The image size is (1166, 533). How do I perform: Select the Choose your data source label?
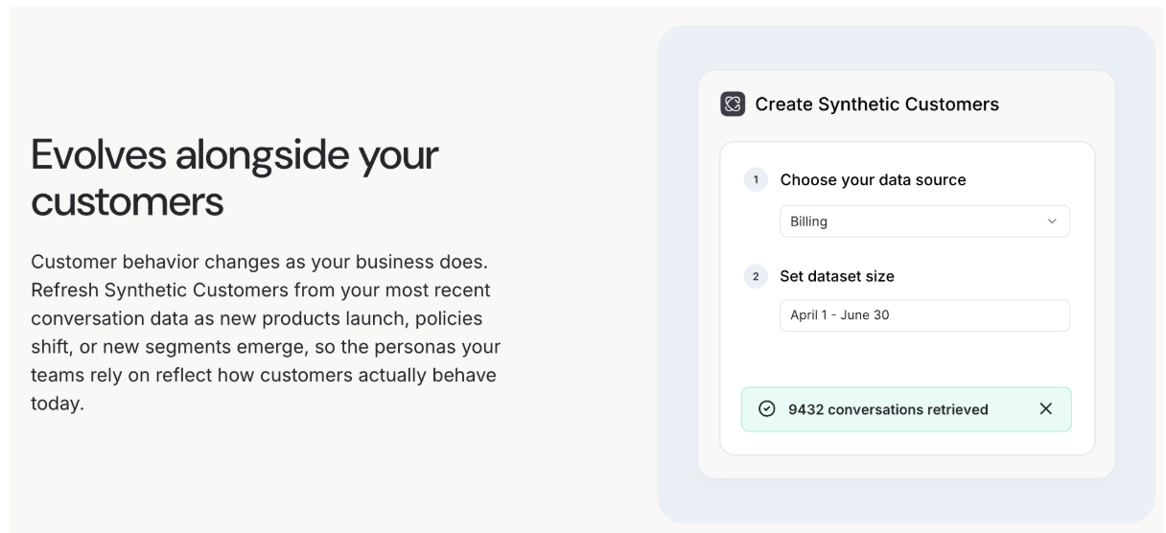pyautogui.click(x=874, y=180)
